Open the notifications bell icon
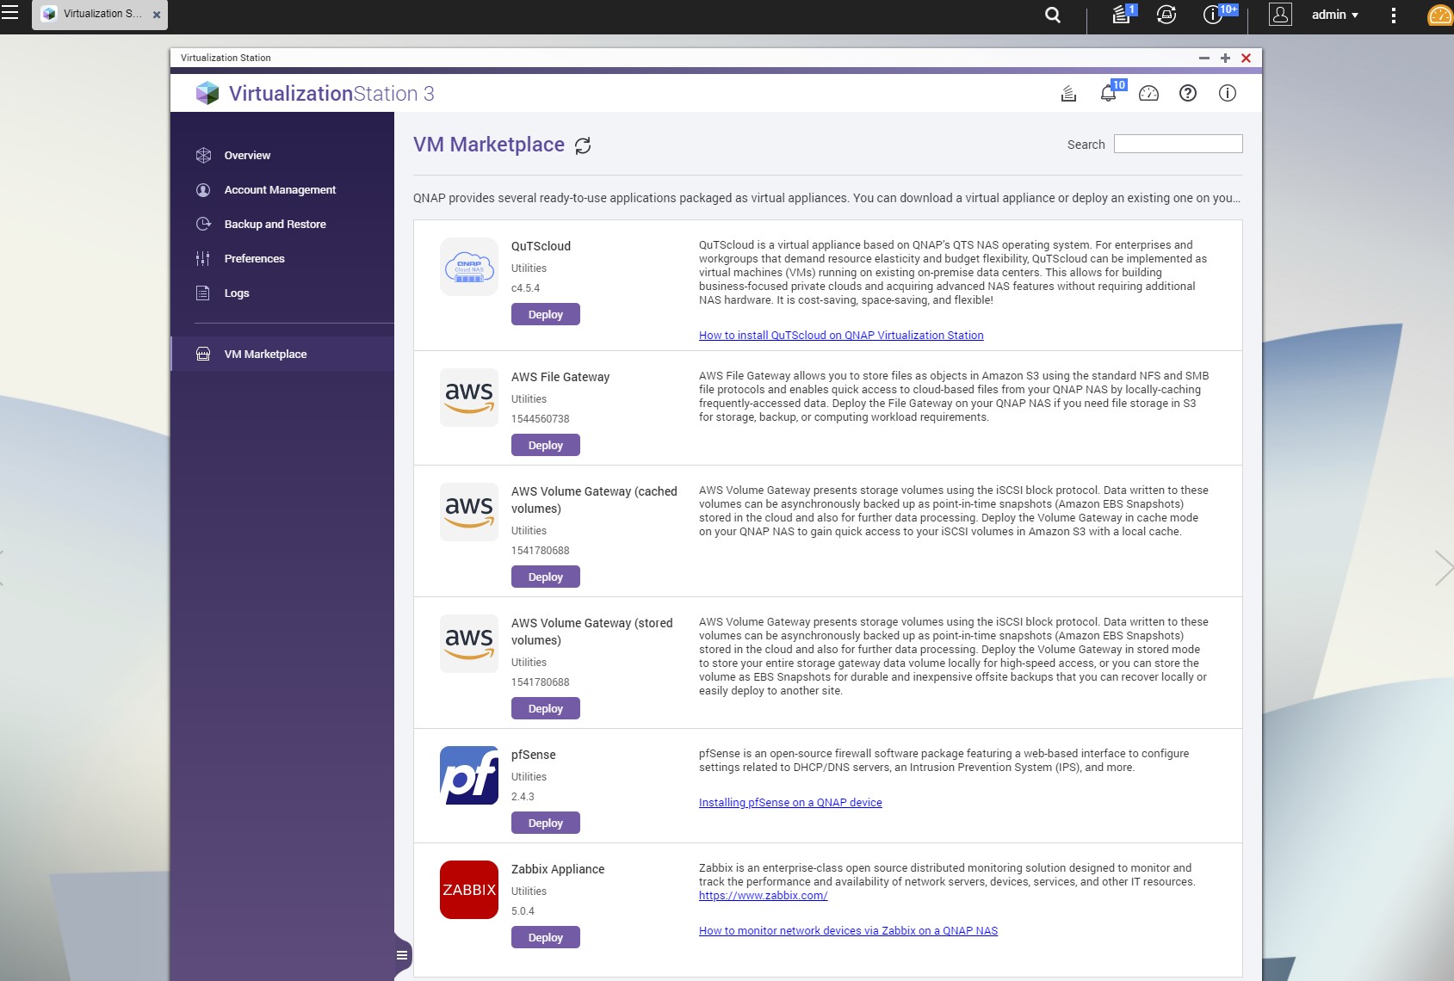The height and width of the screenshot is (981, 1454). (x=1108, y=94)
